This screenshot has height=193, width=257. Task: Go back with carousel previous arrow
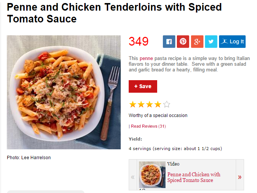coord(133,177)
